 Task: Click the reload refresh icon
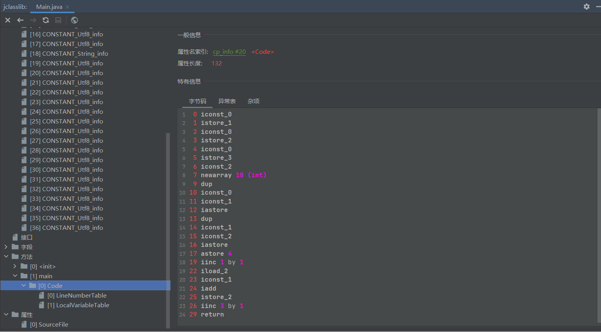click(x=46, y=20)
